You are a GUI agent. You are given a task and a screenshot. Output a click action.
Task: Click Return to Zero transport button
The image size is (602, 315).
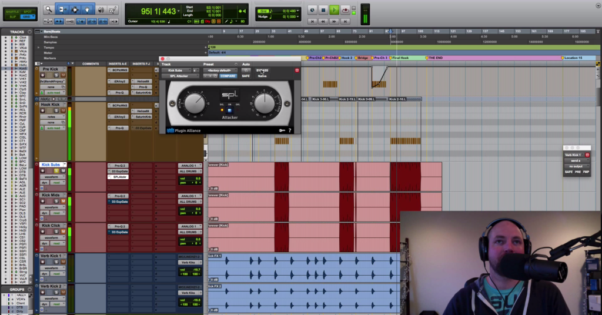312,22
